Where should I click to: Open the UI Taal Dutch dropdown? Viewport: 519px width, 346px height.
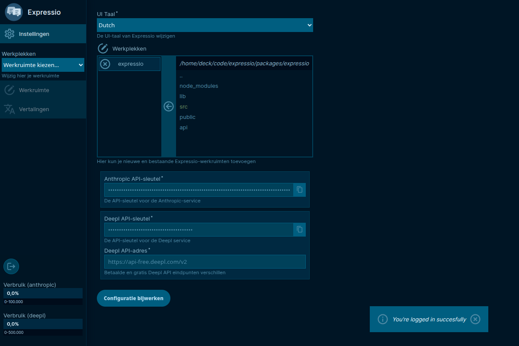pyautogui.click(x=205, y=25)
